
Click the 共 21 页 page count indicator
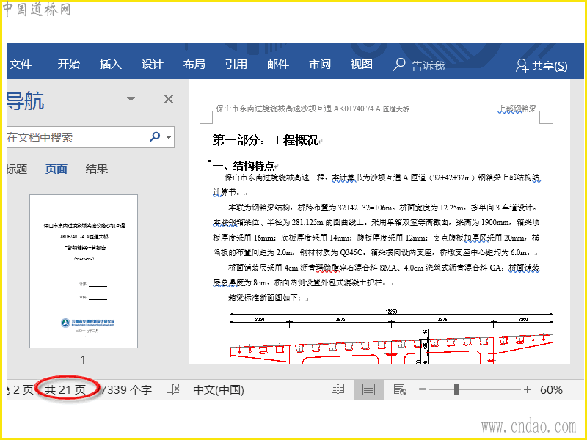click(x=65, y=390)
